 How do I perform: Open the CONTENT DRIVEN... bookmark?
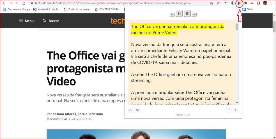pos(108,10)
